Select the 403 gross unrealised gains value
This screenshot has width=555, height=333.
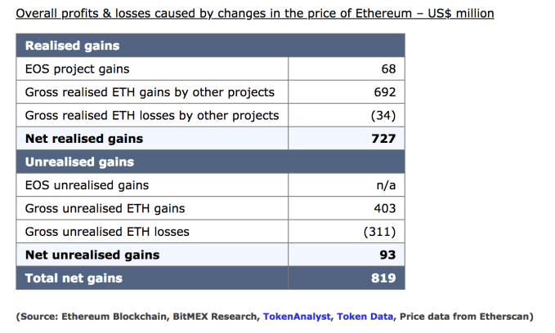pos(384,208)
